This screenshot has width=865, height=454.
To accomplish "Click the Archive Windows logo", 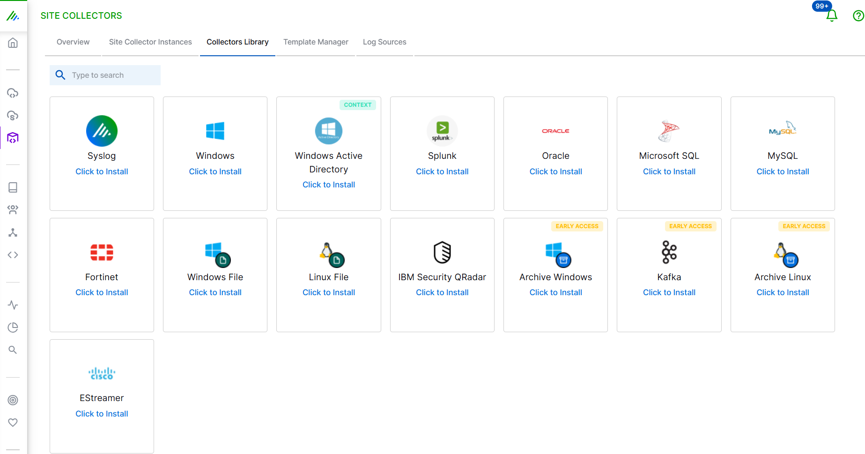I will click(558, 254).
